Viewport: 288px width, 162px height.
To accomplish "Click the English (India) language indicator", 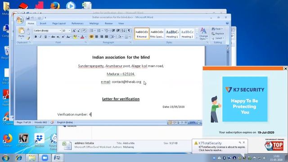I will [x=65, y=122].
